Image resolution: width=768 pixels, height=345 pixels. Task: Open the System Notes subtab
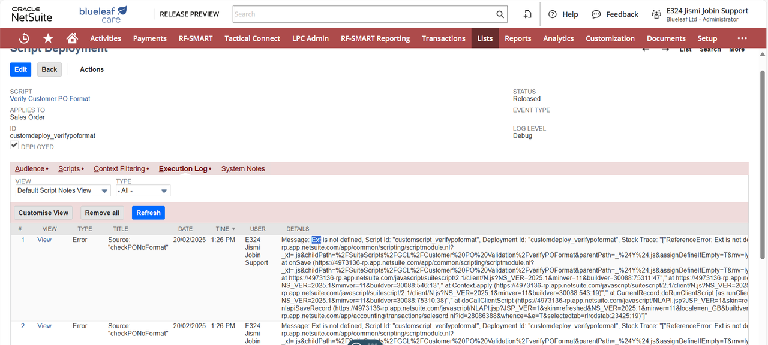point(243,169)
